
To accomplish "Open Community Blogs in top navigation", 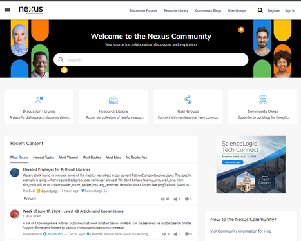I will tap(208, 10).
